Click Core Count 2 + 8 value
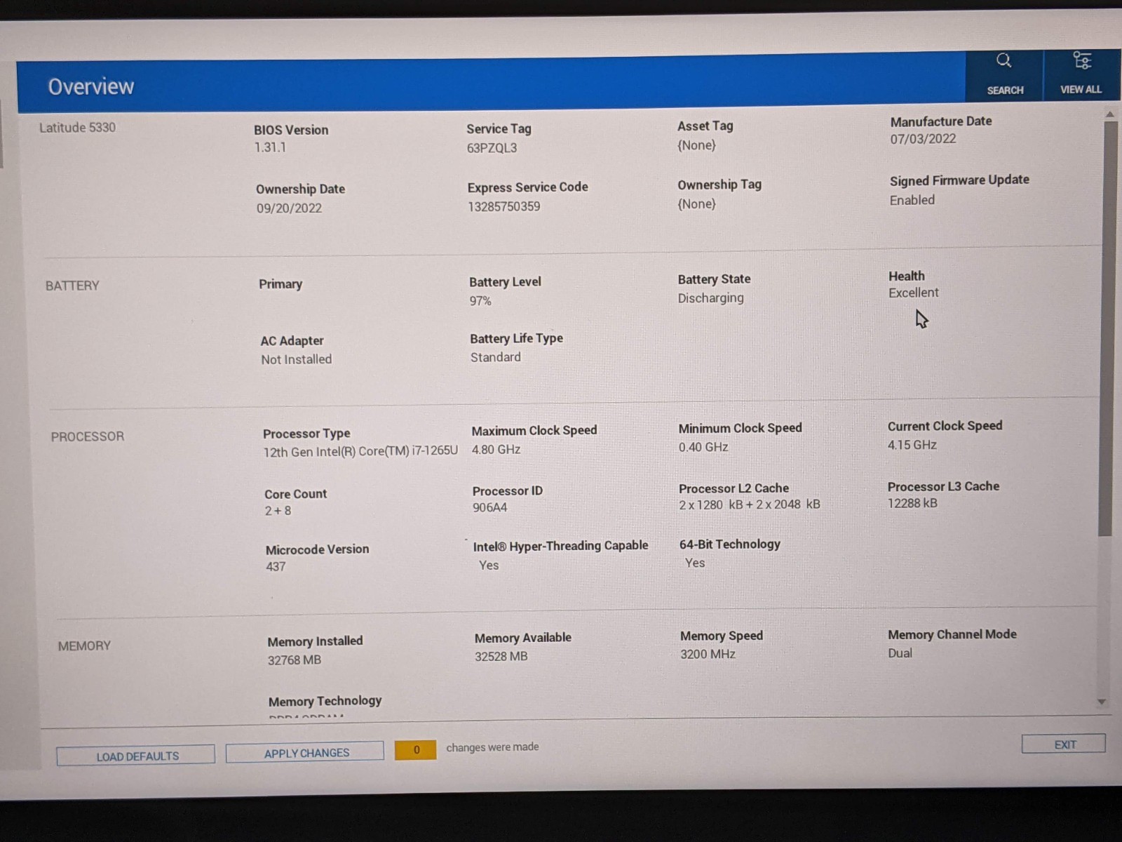Image resolution: width=1122 pixels, height=842 pixels. pyautogui.click(x=278, y=511)
